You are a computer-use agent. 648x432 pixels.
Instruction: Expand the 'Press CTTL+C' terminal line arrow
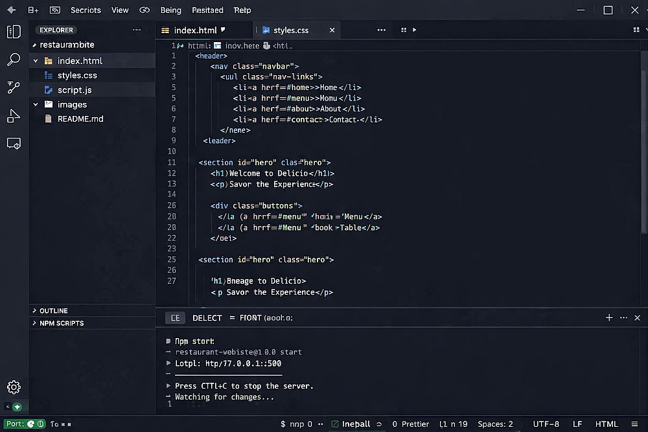(x=168, y=386)
